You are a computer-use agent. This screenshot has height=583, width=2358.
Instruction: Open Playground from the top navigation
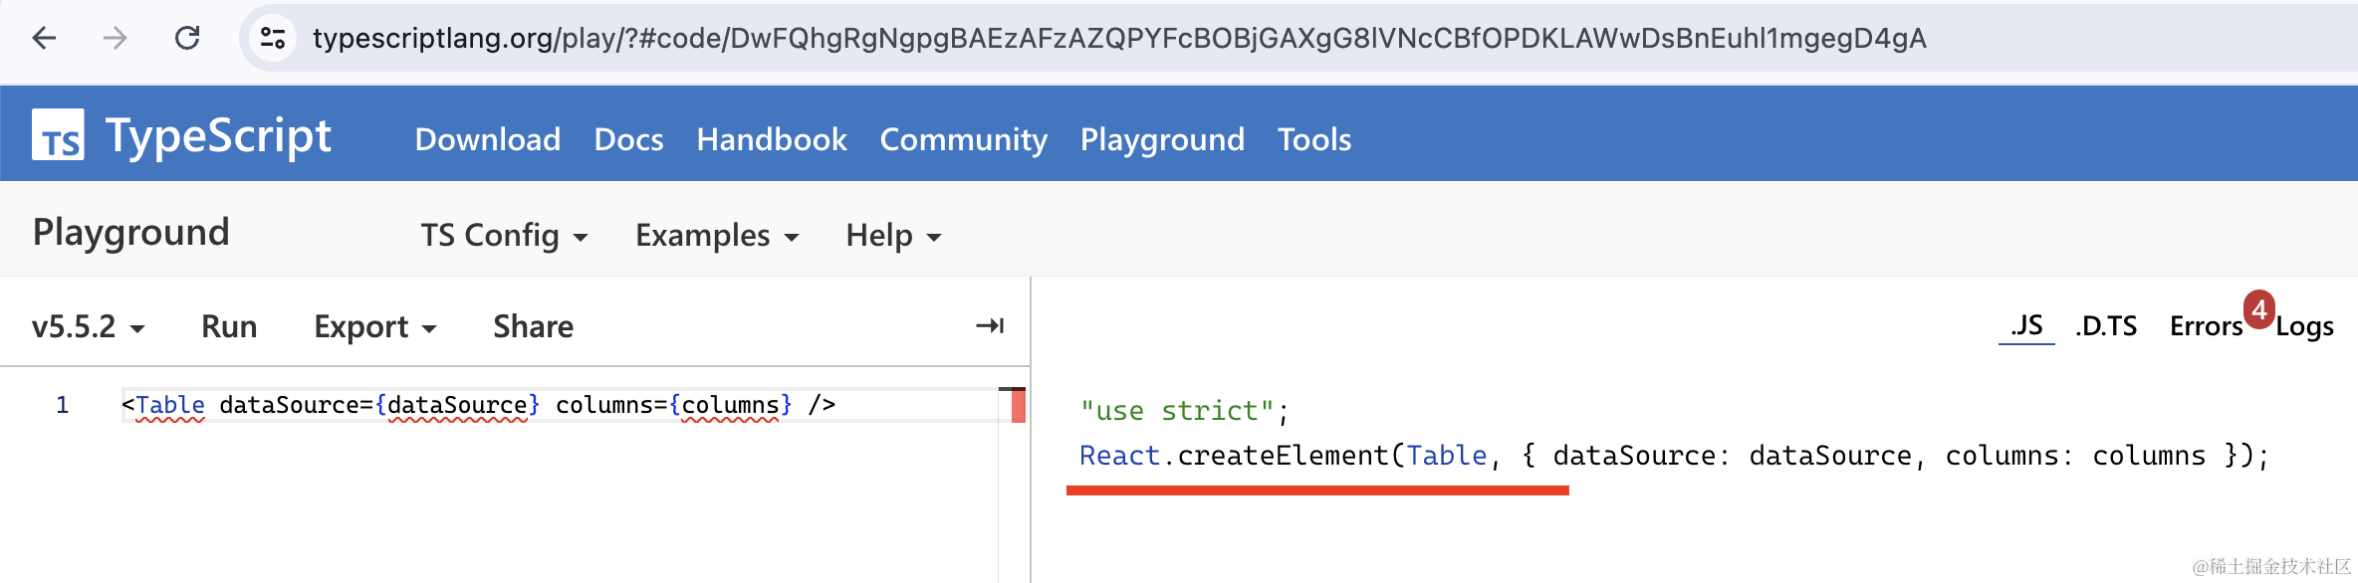[x=1162, y=139]
